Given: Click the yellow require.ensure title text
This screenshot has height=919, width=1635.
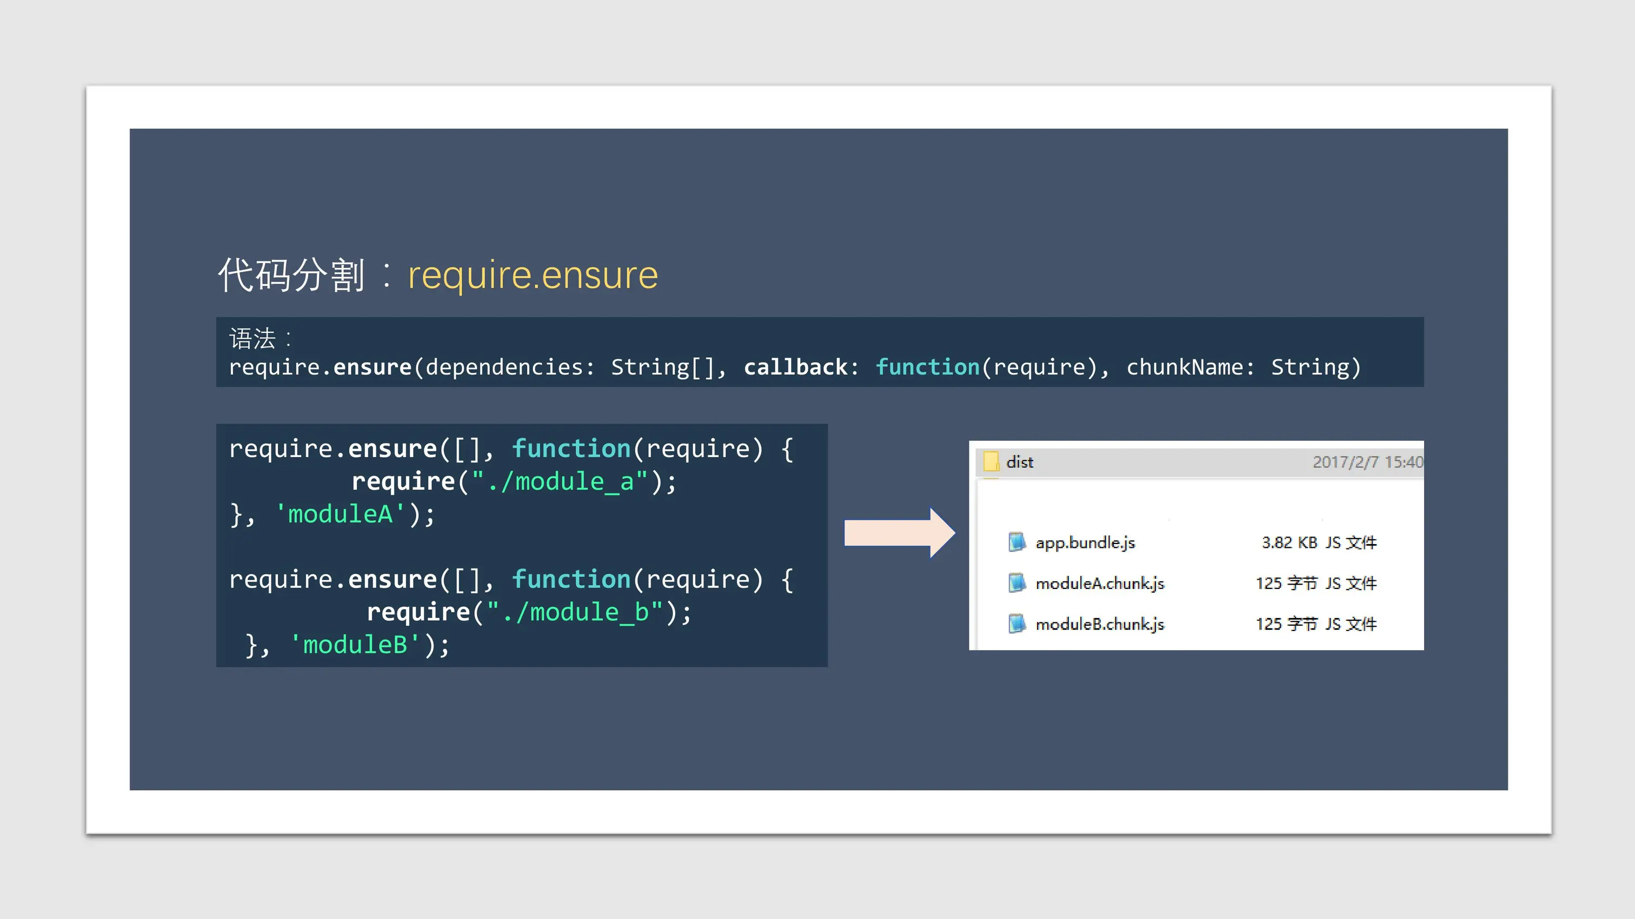Looking at the screenshot, I should (x=533, y=275).
